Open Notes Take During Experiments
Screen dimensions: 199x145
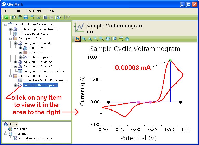pos(46,80)
